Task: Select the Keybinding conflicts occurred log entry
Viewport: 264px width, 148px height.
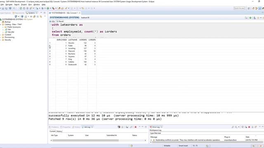Action: click(x=188, y=140)
